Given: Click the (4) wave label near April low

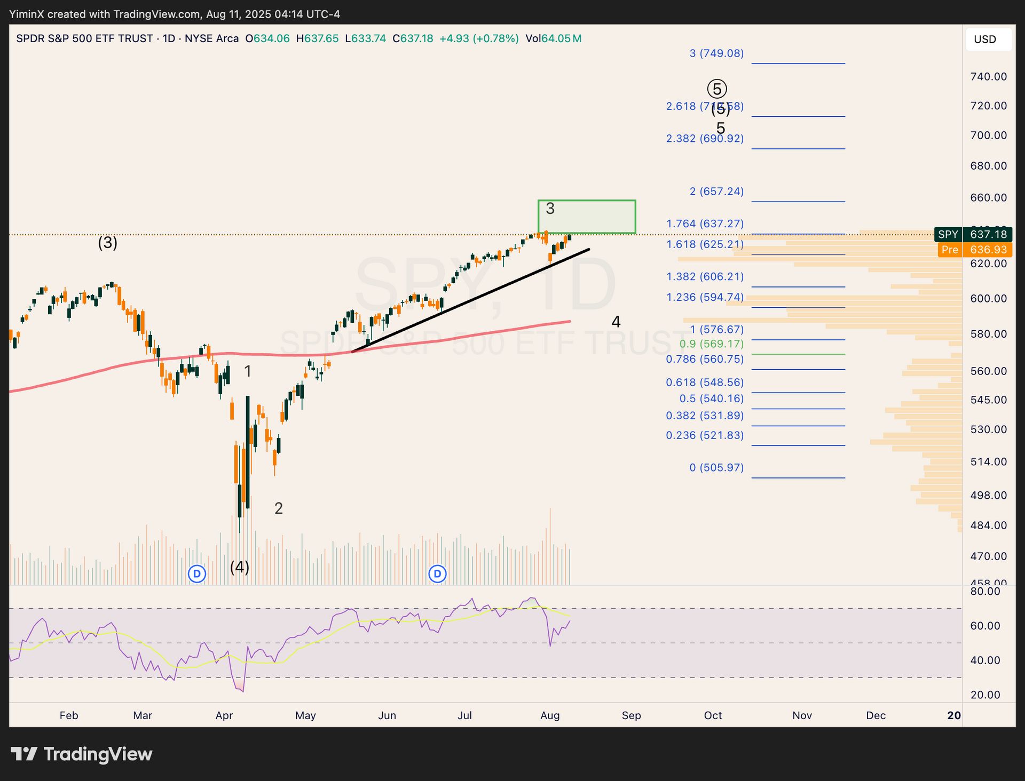Looking at the screenshot, I should coord(240,567).
